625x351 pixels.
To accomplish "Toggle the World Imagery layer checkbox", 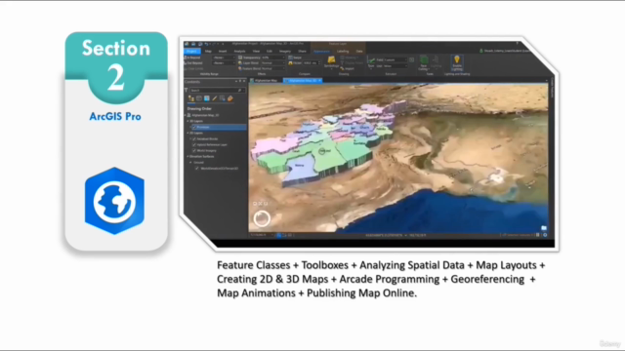I will click(194, 151).
